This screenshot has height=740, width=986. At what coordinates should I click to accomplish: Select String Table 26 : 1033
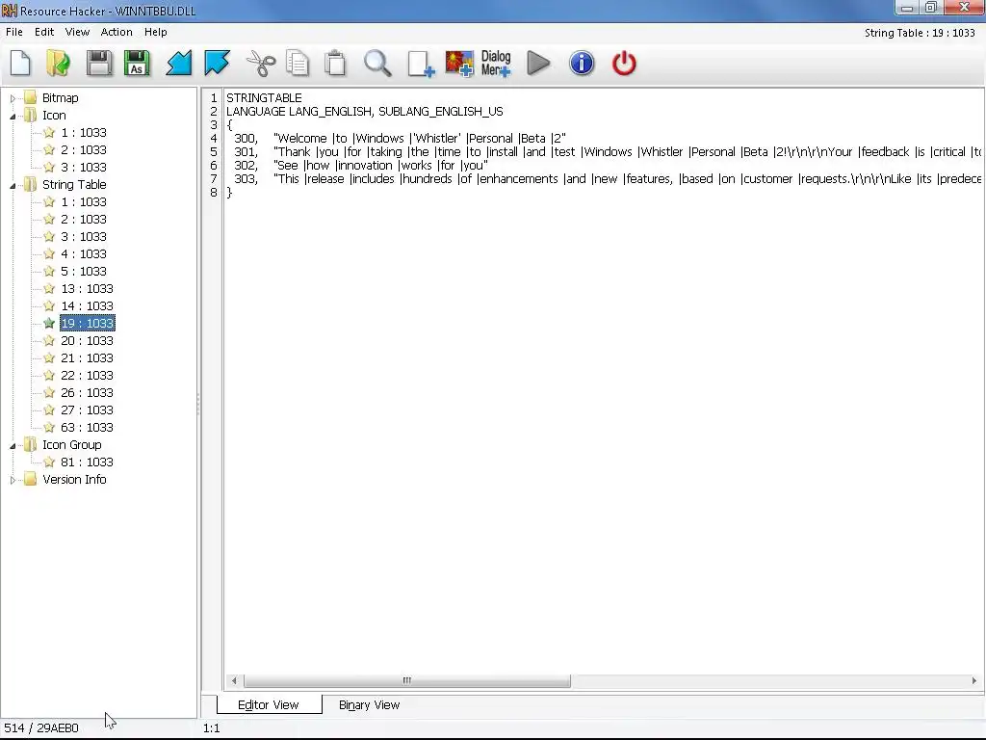(87, 393)
